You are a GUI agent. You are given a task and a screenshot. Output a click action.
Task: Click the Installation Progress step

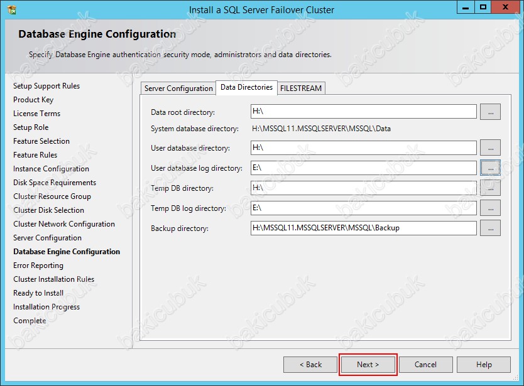(x=46, y=307)
